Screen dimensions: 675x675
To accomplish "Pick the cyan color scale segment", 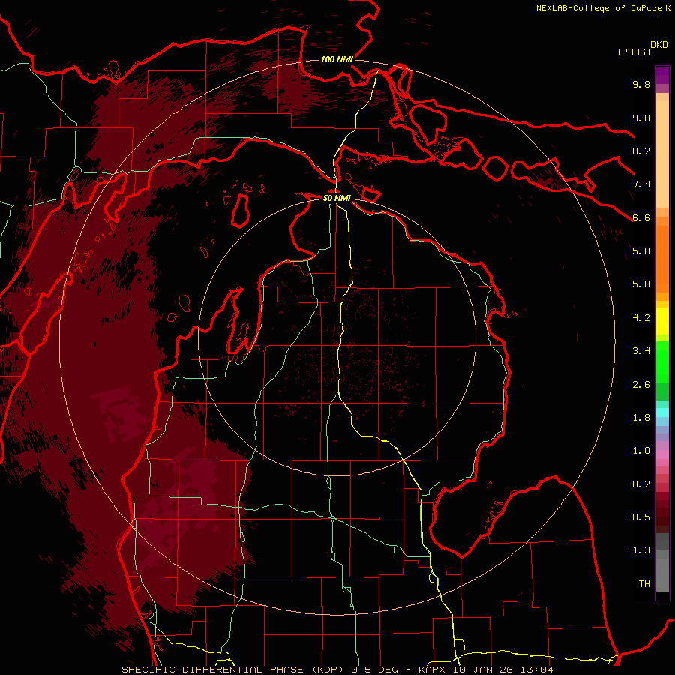I will tap(662, 412).
